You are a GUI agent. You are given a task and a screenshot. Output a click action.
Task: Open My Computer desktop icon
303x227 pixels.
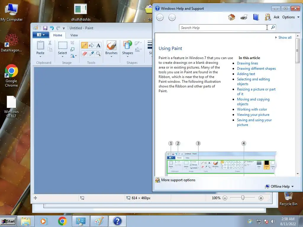12,12
